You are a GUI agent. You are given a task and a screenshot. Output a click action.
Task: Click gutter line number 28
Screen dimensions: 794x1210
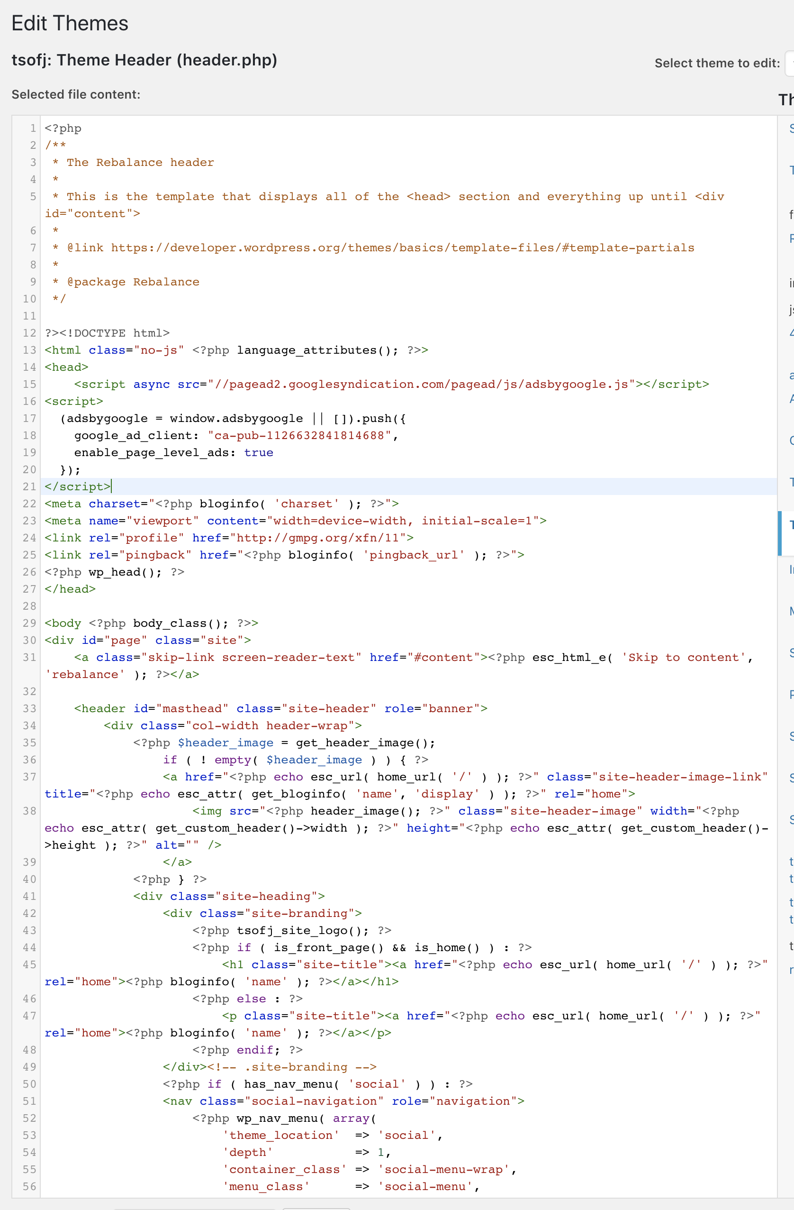[x=29, y=606]
